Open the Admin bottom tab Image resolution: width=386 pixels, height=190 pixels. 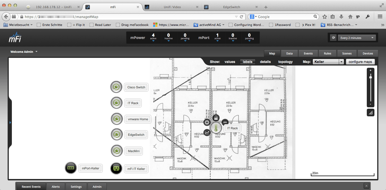click(x=97, y=187)
